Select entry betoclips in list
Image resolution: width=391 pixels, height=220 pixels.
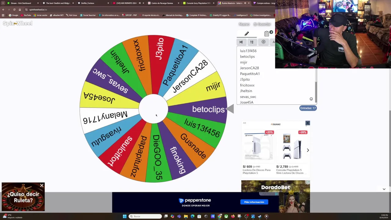tap(247, 57)
